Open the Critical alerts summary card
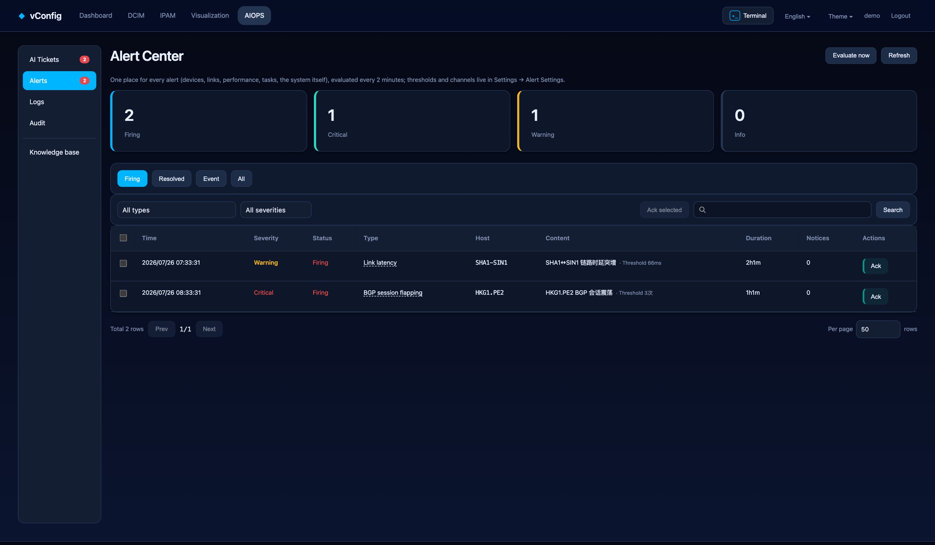Image resolution: width=935 pixels, height=545 pixels. (x=412, y=121)
